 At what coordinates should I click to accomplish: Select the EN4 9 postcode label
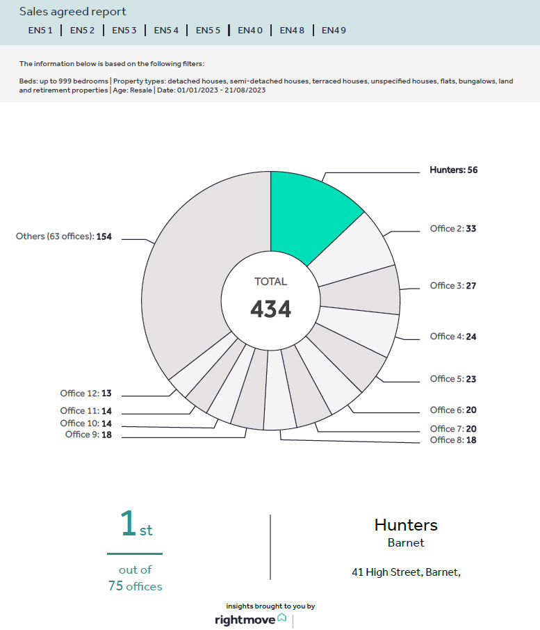(334, 31)
